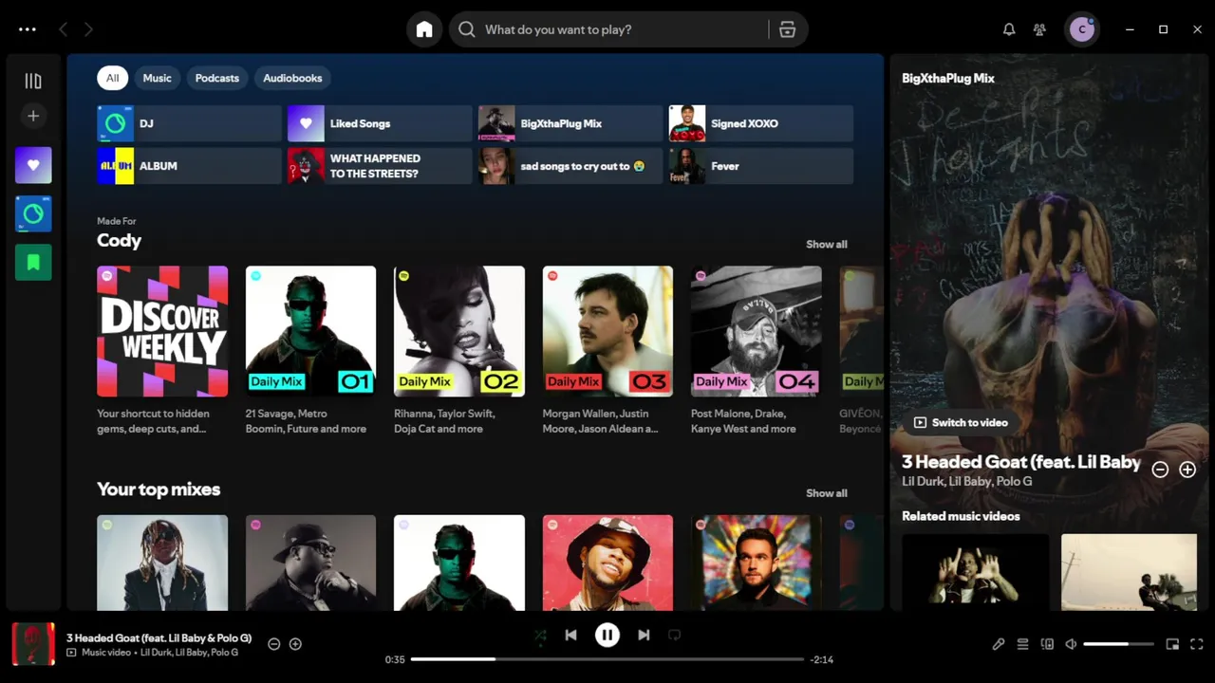Create playlist with the plus icon
Viewport: 1215px width, 683px height.
click(33, 116)
